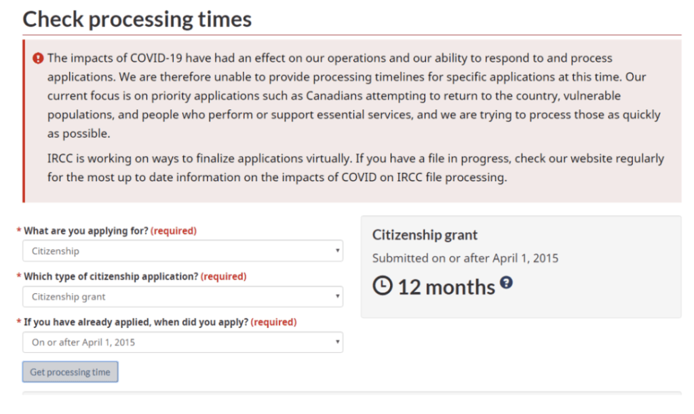Select the 'Citizenship grant' result heading
Screen dimensions: 694x414
tap(425, 236)
